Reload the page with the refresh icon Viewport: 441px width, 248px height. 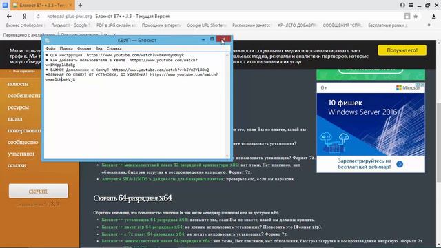38,17
